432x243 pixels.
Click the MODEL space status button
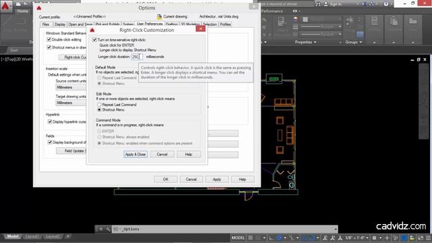point(238,238)
